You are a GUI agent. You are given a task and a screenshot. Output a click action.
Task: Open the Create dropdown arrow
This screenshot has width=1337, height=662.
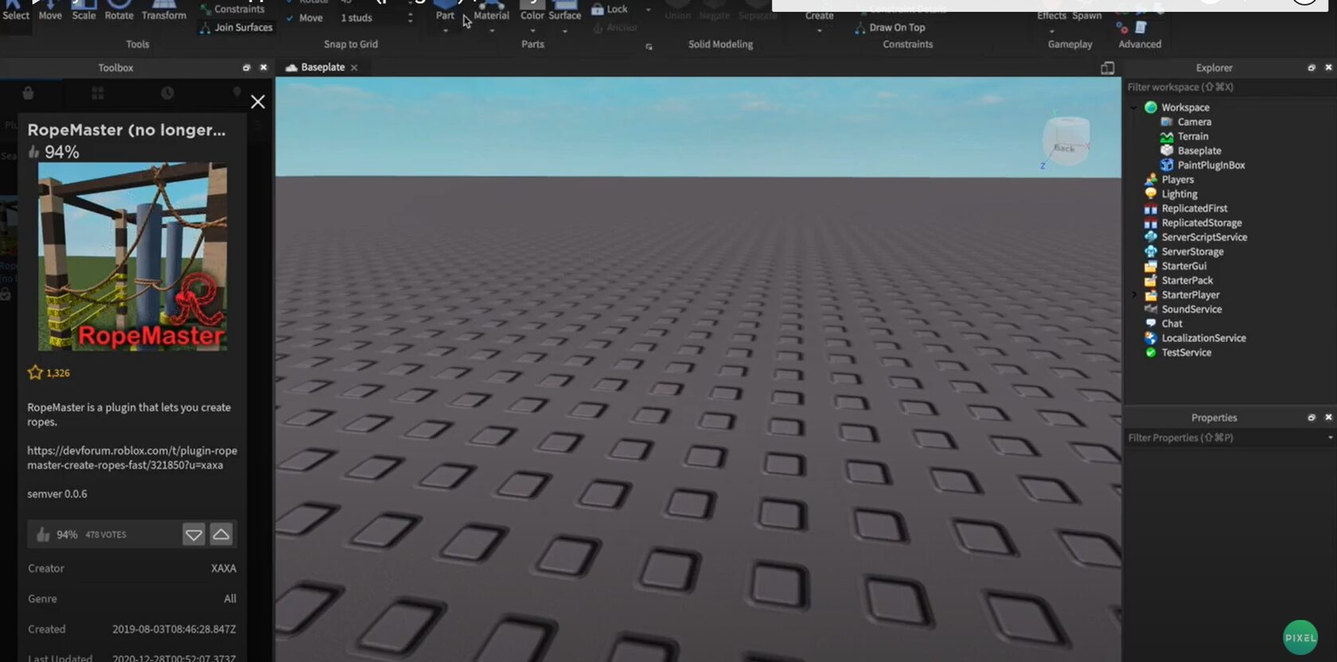point(819,31)
